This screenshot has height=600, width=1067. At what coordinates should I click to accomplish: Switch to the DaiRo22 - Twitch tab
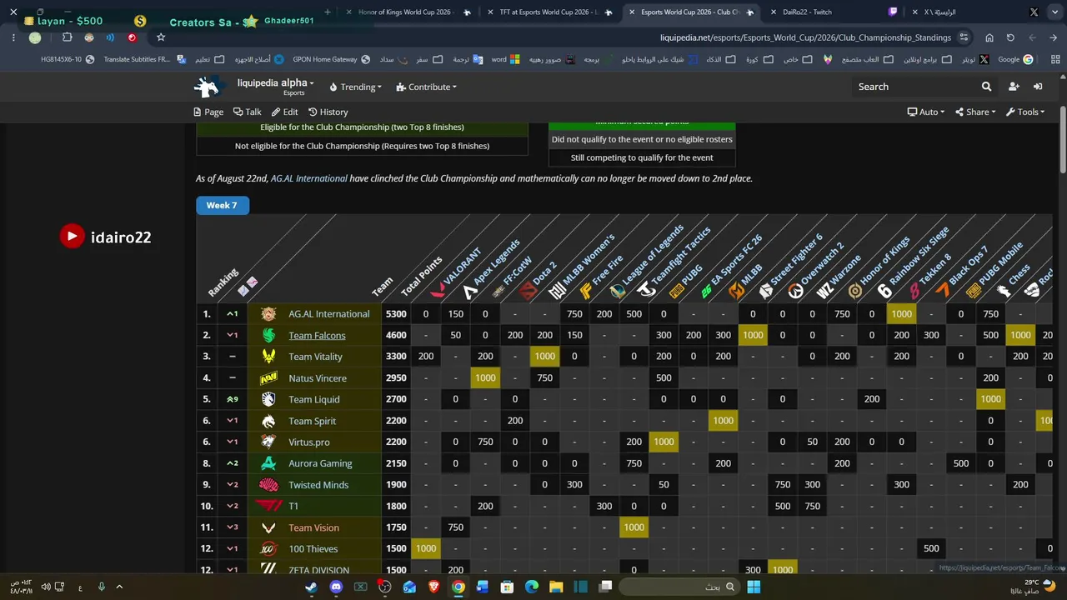(x=807, y=12)
